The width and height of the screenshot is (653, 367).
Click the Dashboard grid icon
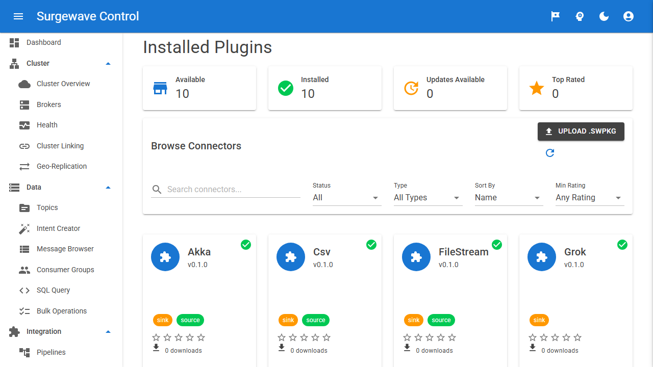pos(14,43)
